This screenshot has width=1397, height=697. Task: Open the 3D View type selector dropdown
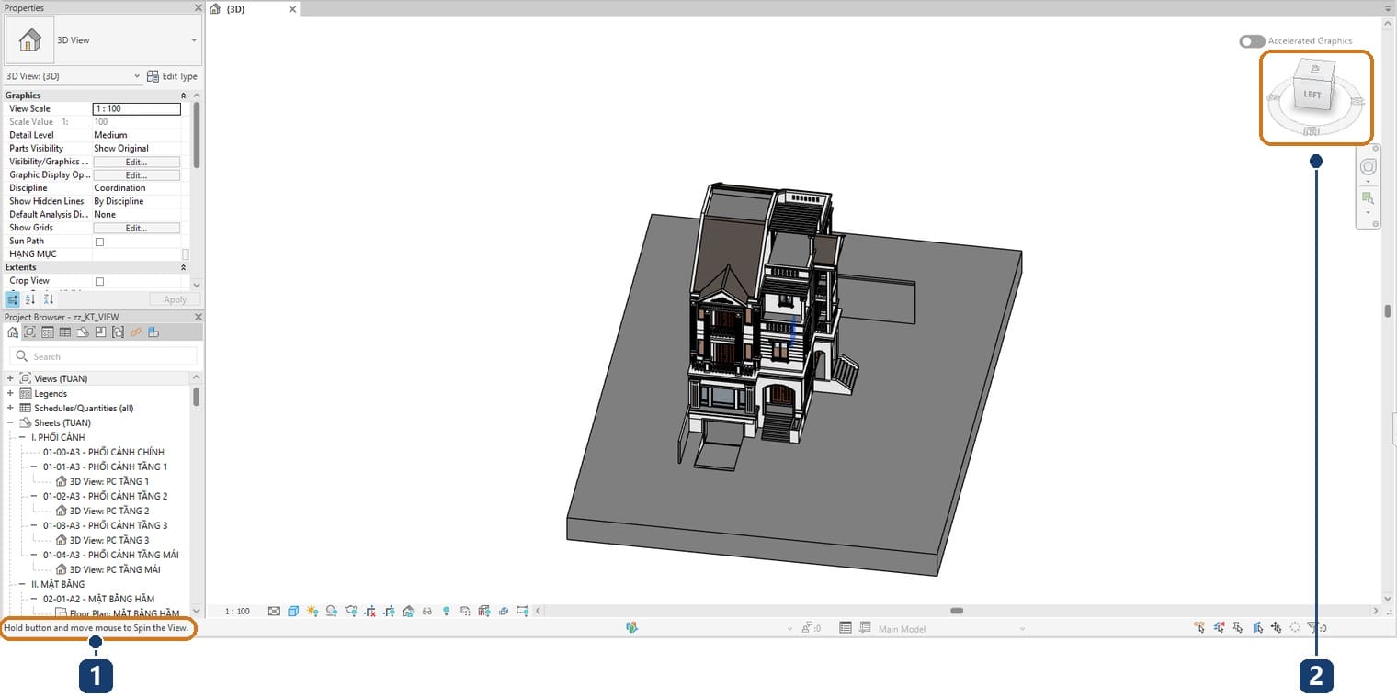pyautogui.click(x=194, y=40)
